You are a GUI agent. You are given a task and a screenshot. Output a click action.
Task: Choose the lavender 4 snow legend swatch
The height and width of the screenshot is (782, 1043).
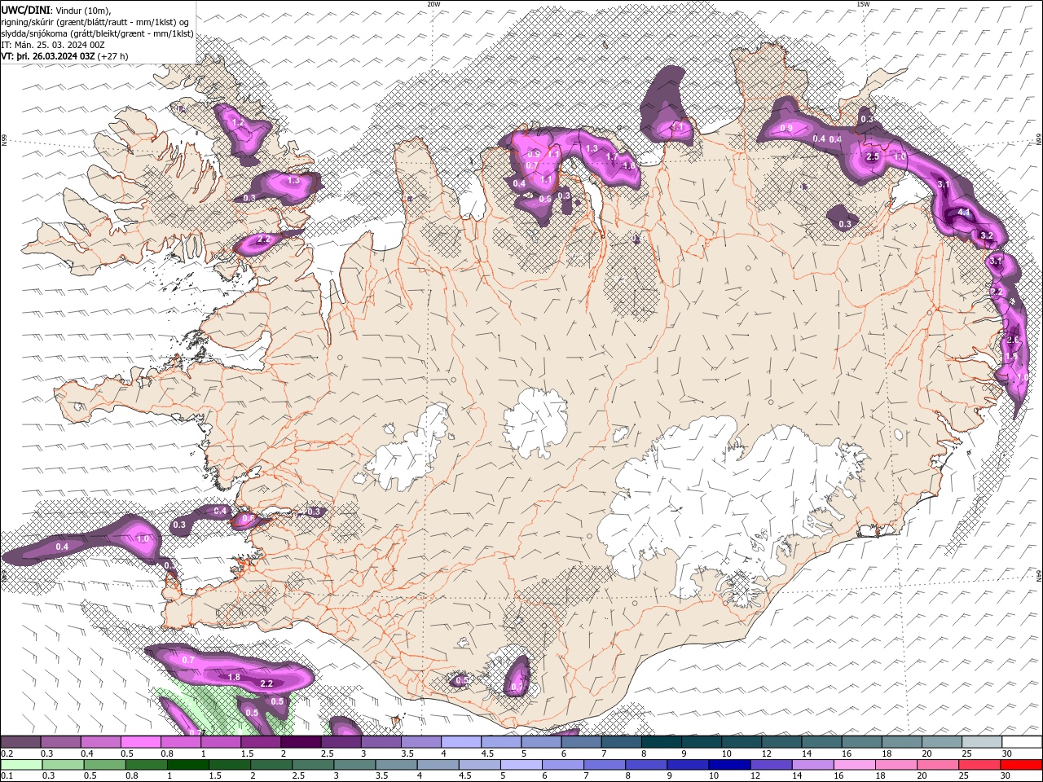(461, 742)
